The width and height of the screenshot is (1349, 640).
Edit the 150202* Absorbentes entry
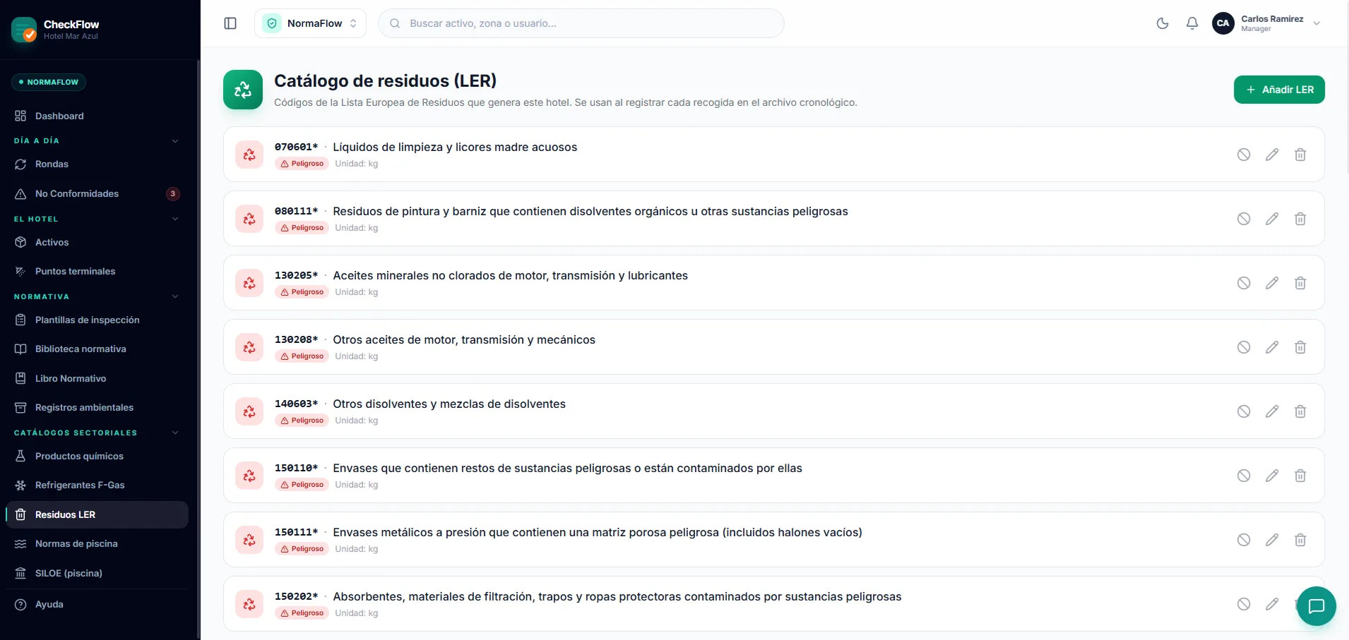tap(1272, 604)
